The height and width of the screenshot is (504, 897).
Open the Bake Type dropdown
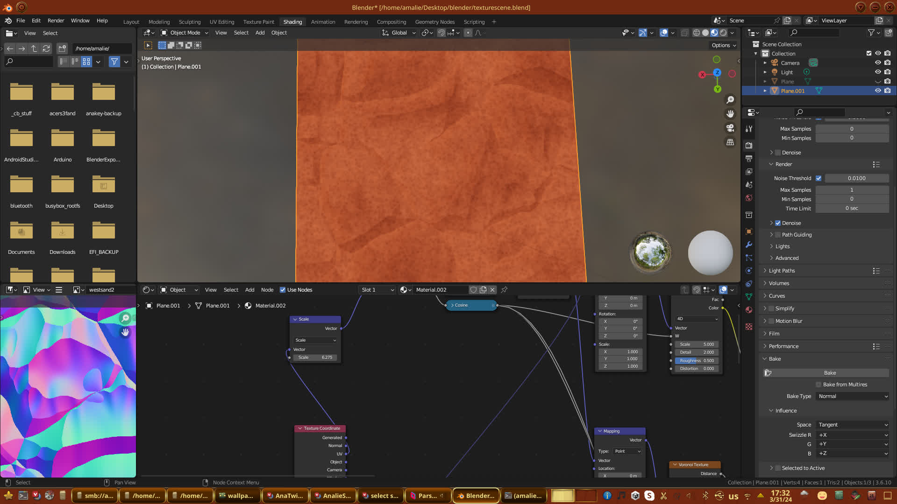[x=853, y=396]
